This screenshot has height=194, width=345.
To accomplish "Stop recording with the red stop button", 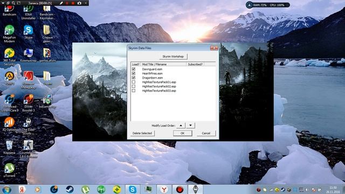I will pos(73,3).
